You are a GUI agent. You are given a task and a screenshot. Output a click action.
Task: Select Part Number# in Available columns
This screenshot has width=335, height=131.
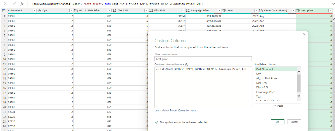coord(276,69)
